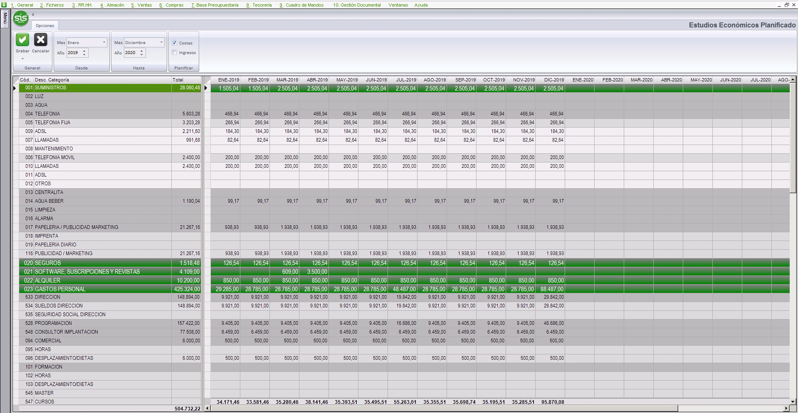Click the 609,00 cell in SOFTWARE row

[x=285, y=272]
